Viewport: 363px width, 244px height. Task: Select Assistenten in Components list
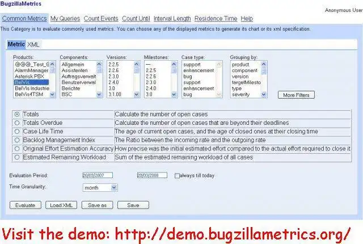point(78,70)
